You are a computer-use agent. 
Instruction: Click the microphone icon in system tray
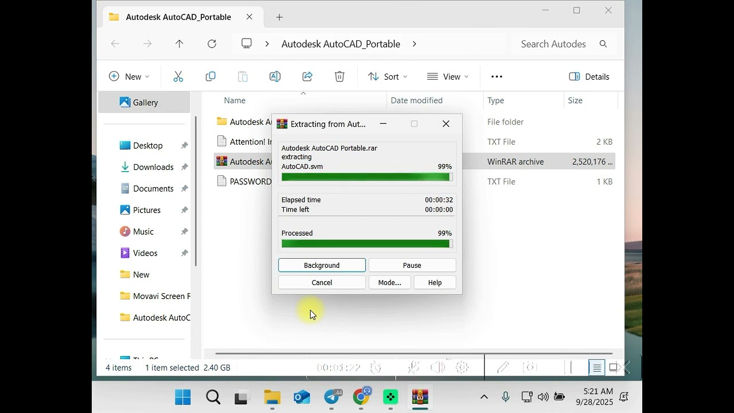pyautogui.click(x=506, y=397)
